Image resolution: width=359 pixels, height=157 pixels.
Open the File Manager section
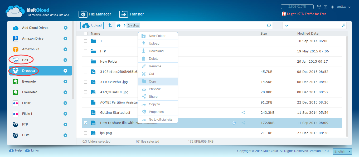(95, 14)
